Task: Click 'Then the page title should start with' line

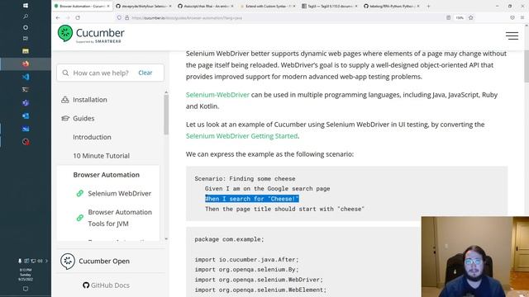Action: tap(284, 209)
